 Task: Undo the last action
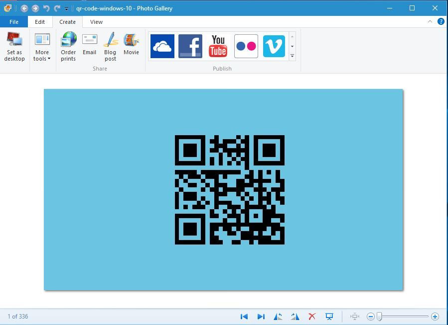click(46, 8)
